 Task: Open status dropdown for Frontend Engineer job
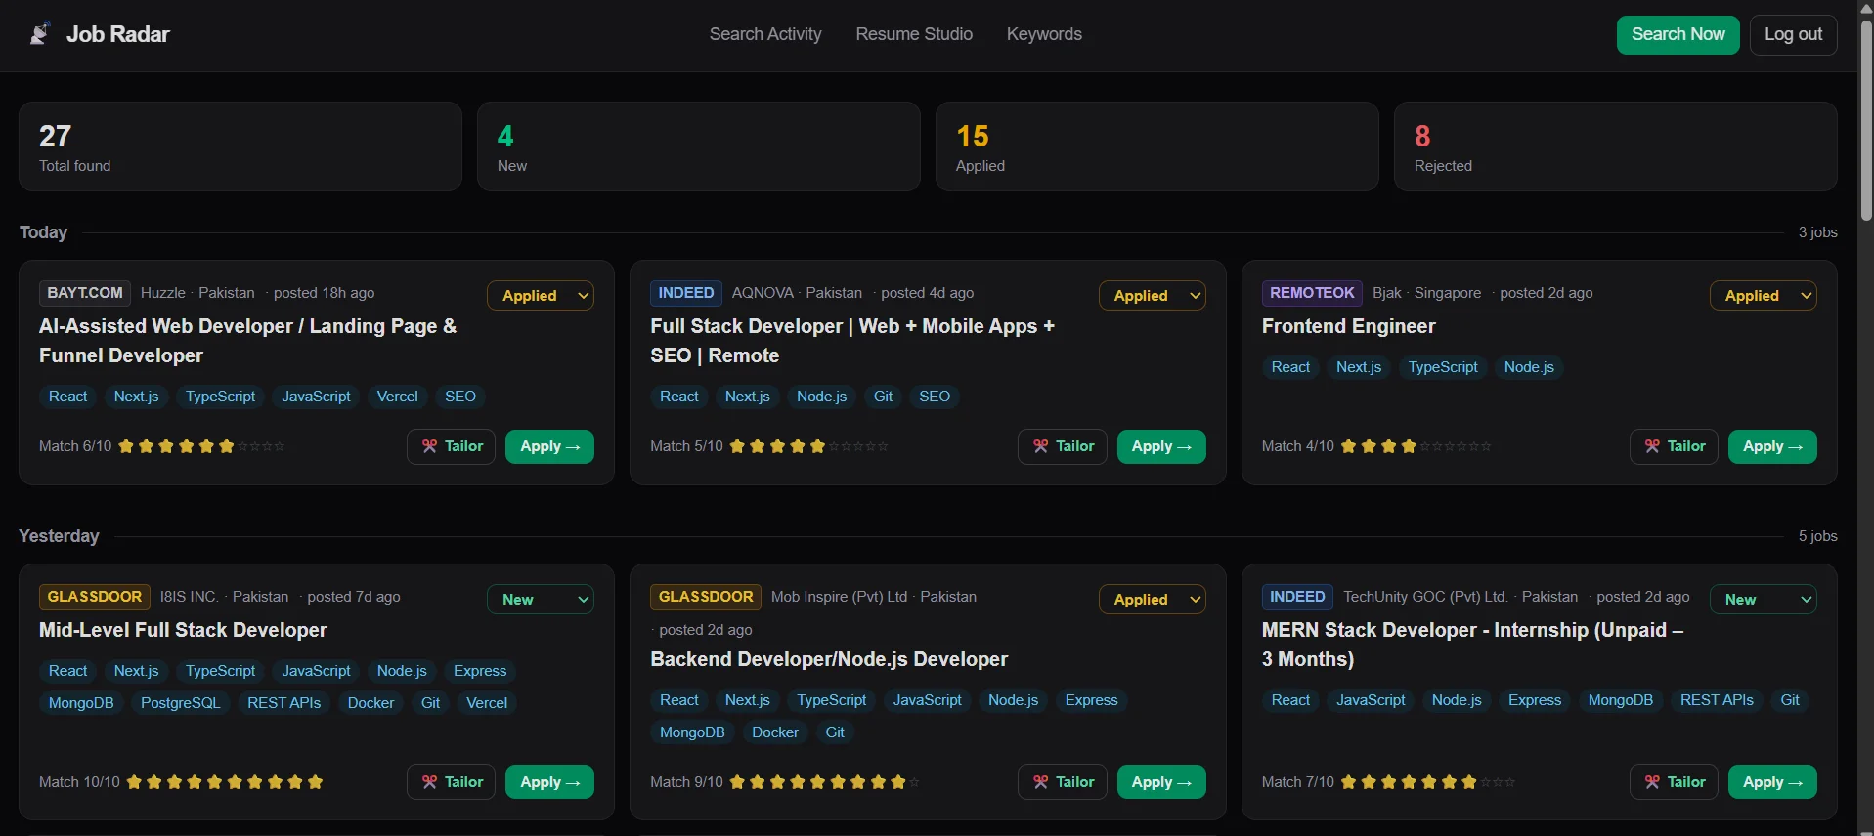click(x=1763, y=296)
